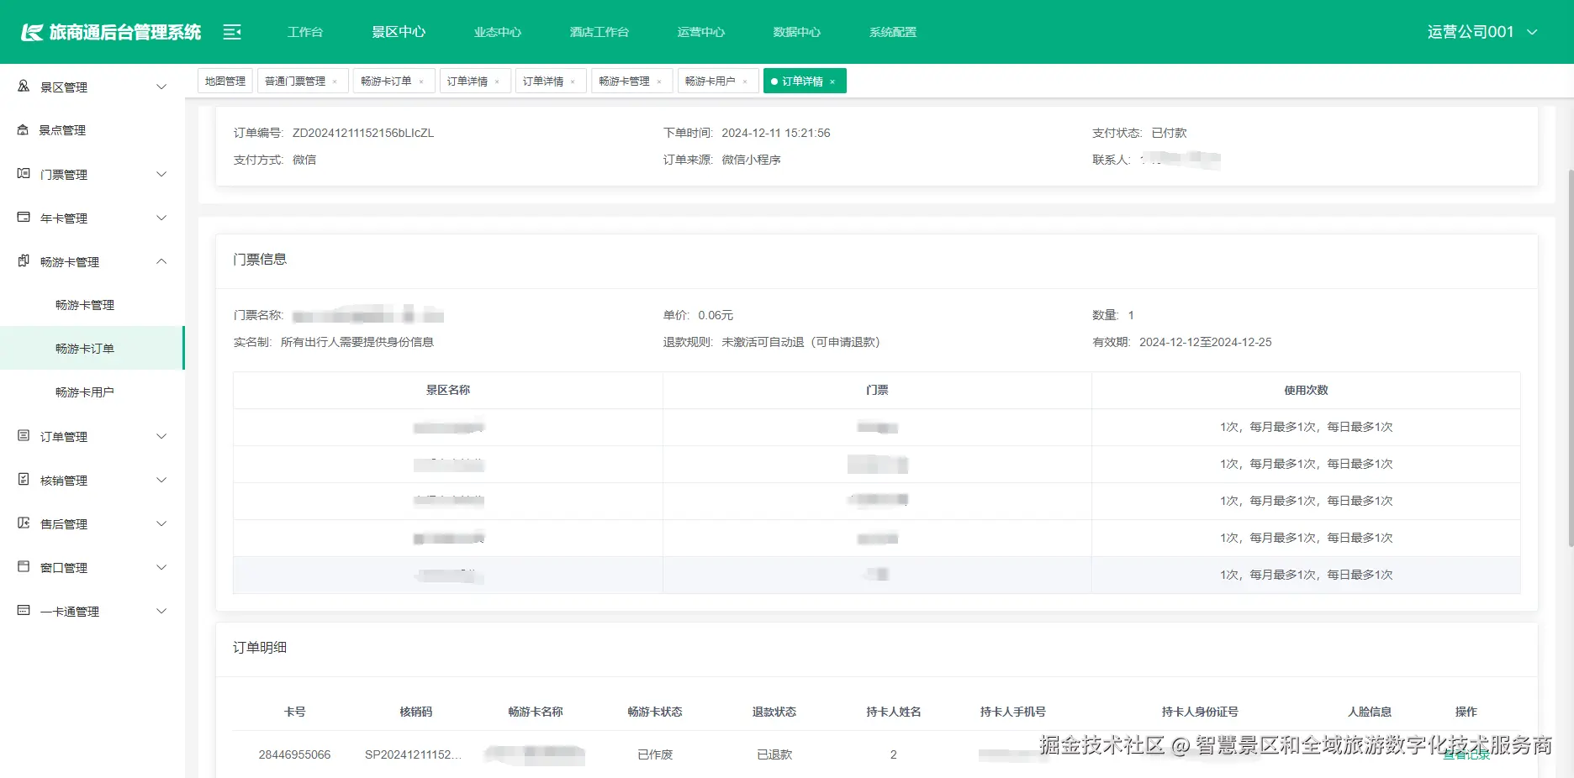Click the 窗口管理 calendar-style icon
Viewport: 1574px width, 778px height.
[x=21, y=567]
